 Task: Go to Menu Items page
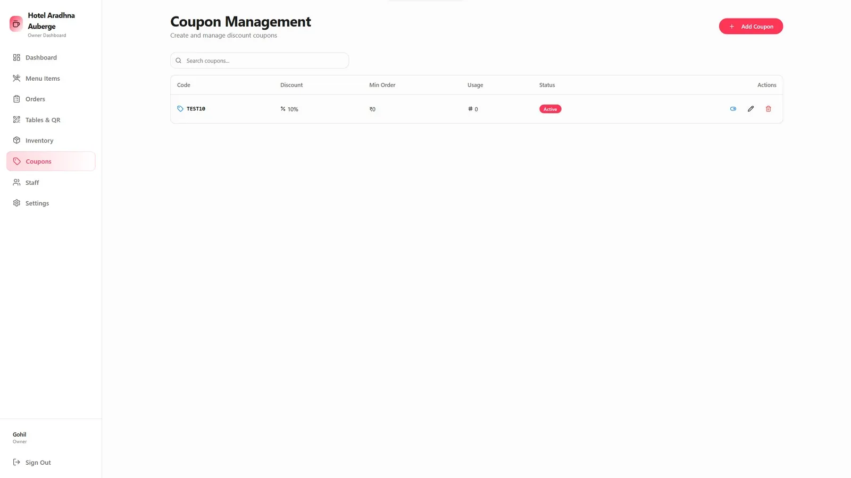[51, 78]
